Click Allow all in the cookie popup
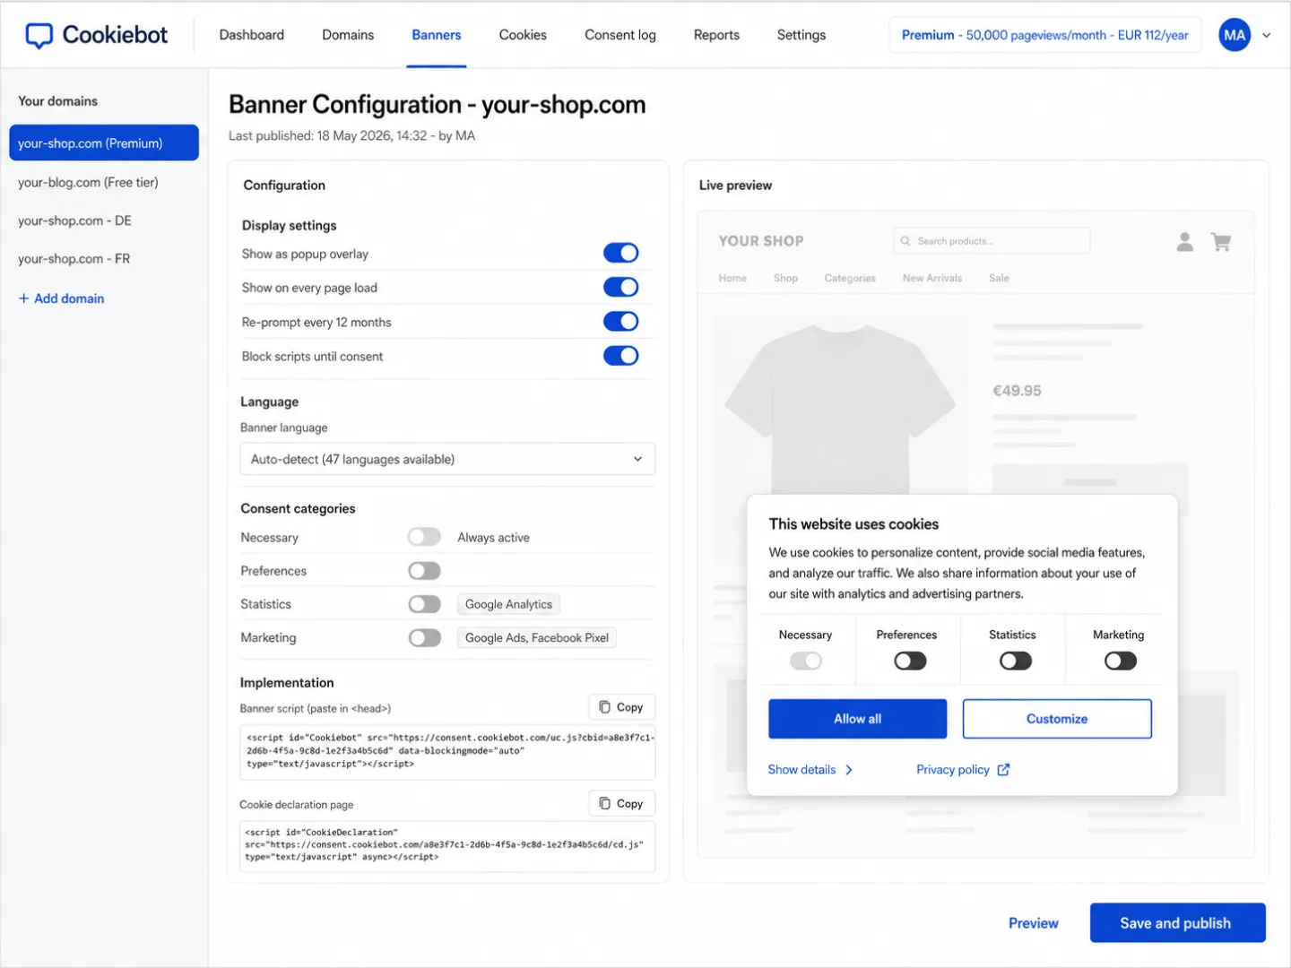The width and height of the screenshot is (1291, 968). click(x=857, y=719)
